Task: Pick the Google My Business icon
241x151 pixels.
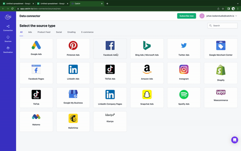Action: click(73, 94)
